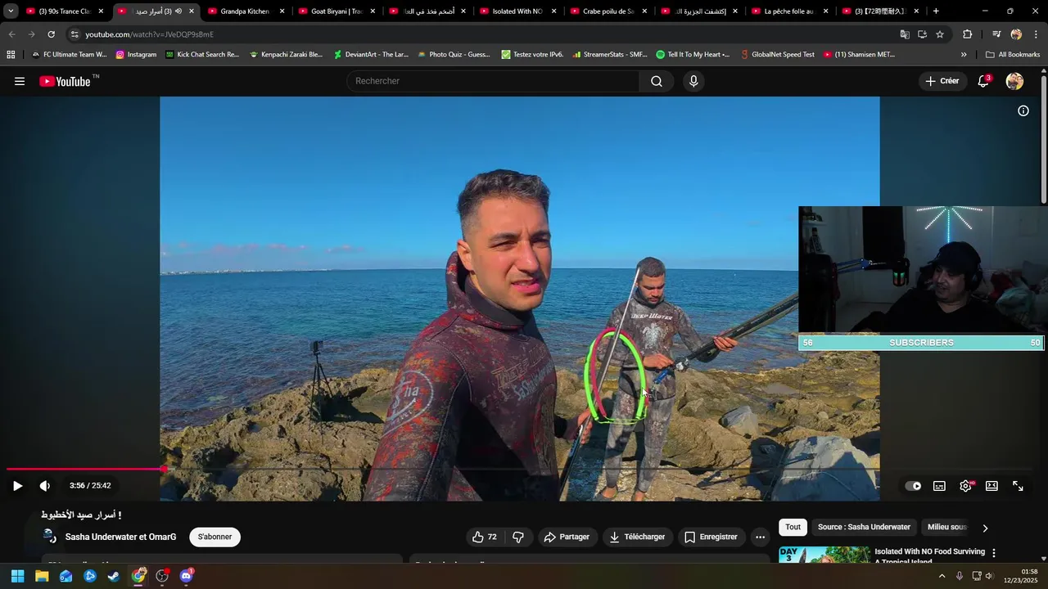Switch to the Goat Biryani tab
The image size is (1048, 589).
point(336,11)
